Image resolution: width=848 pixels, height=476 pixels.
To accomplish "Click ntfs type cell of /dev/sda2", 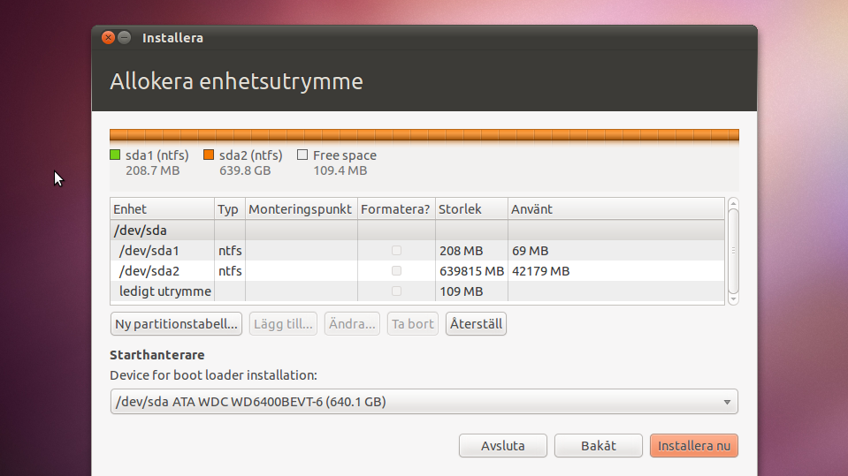I will click(230, 271).
